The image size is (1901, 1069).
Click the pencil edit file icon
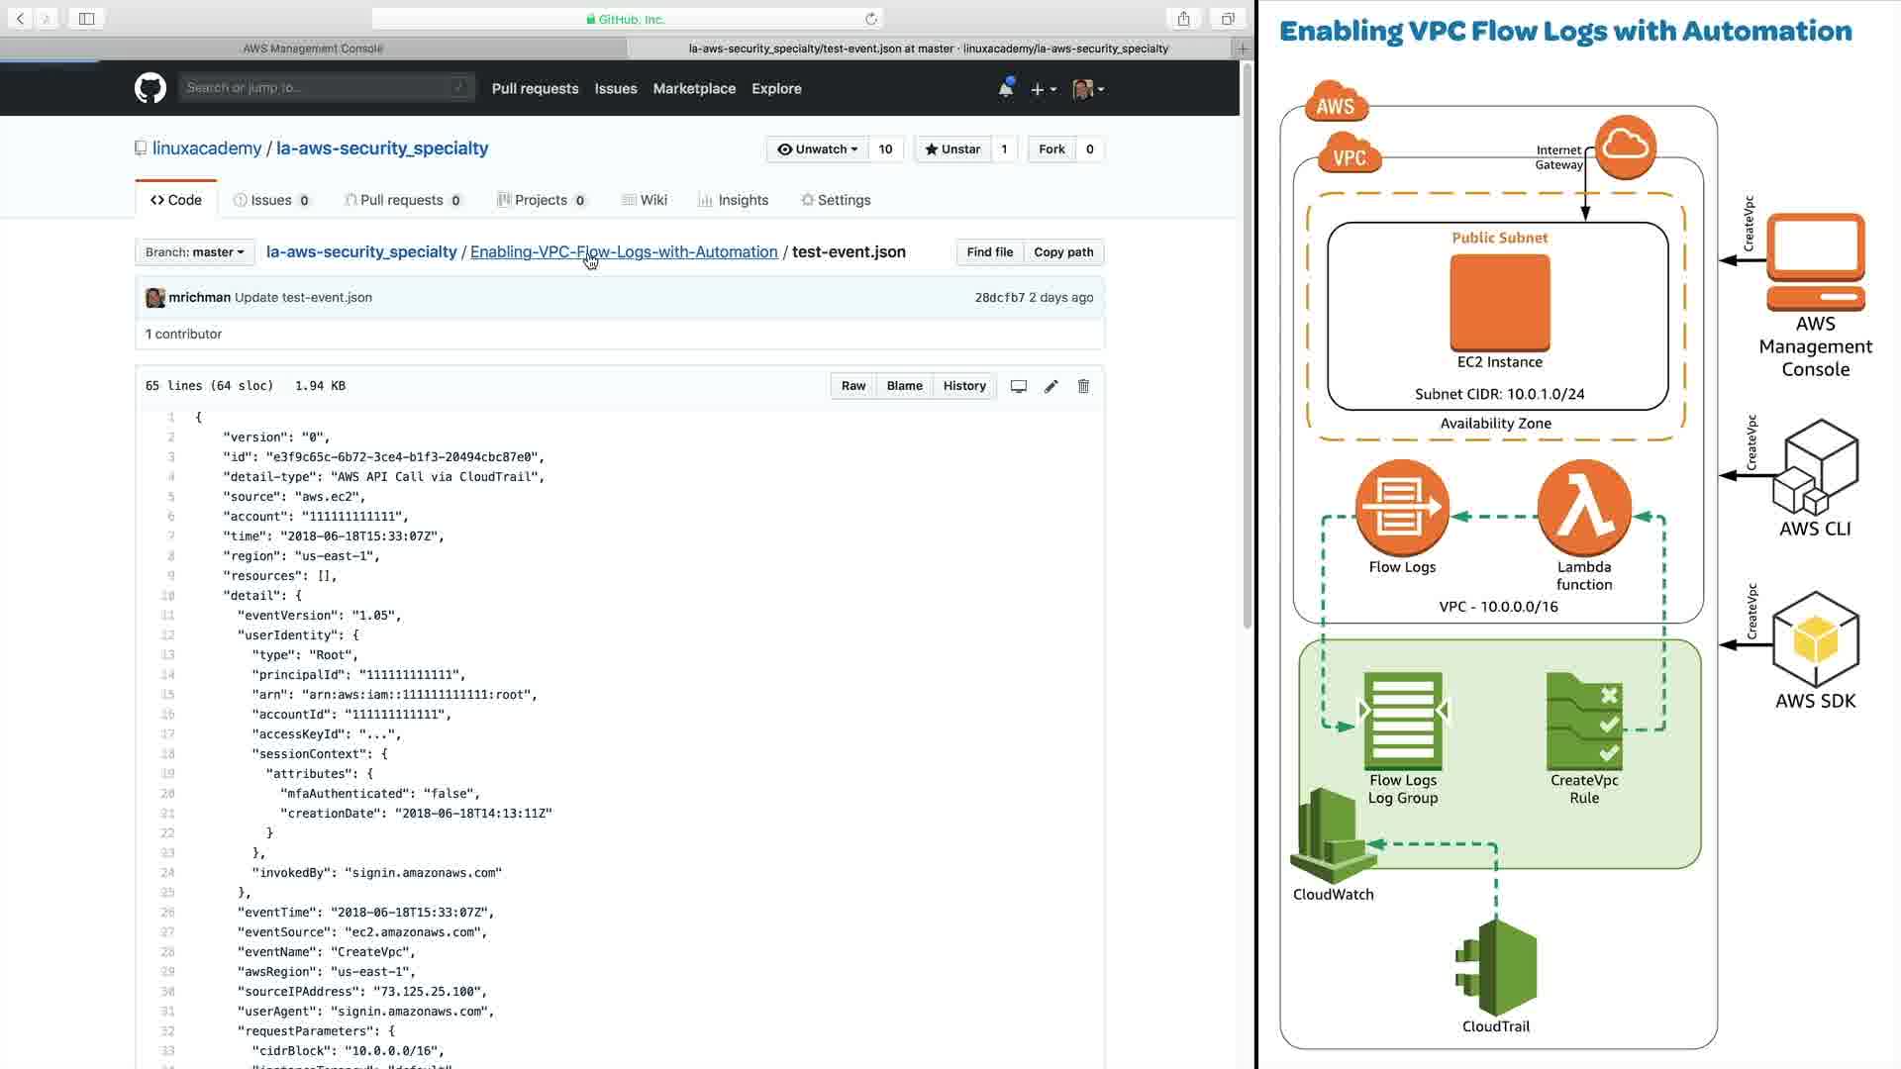(1051, 386)
